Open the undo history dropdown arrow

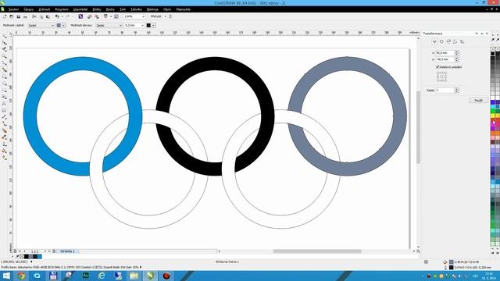62,16
